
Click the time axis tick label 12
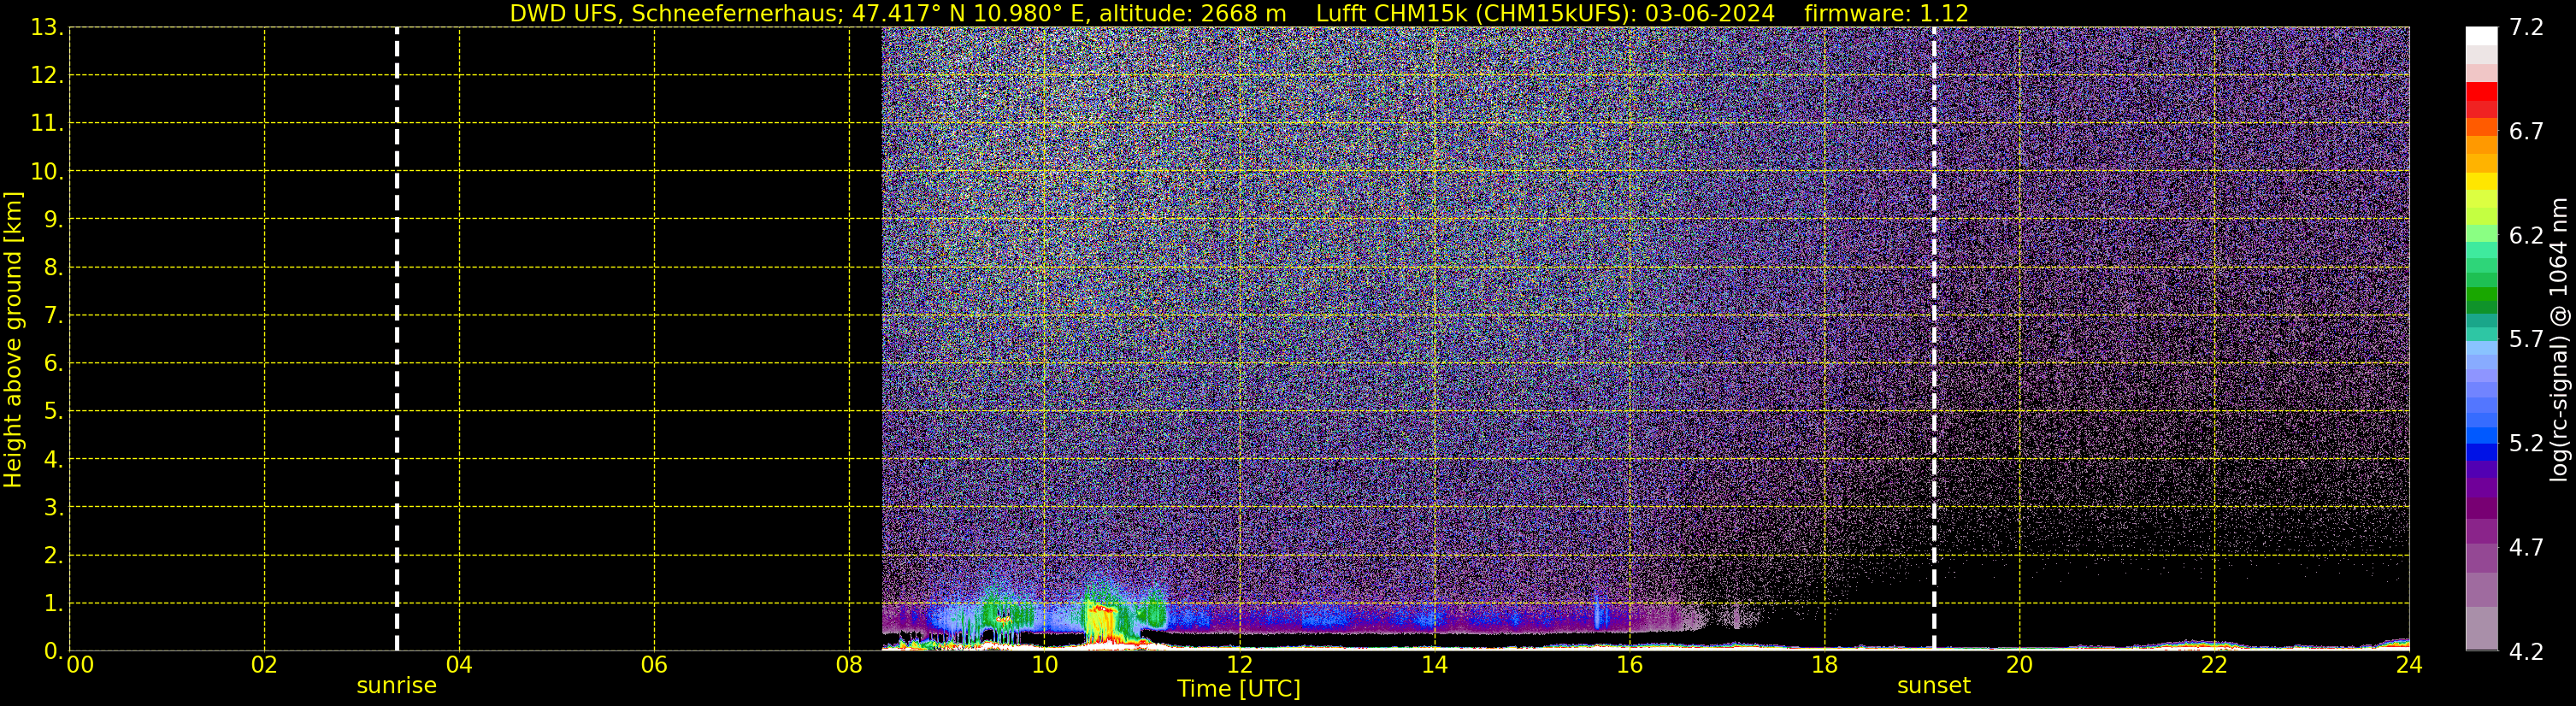pyautogui.click(x=1239, y=665)
